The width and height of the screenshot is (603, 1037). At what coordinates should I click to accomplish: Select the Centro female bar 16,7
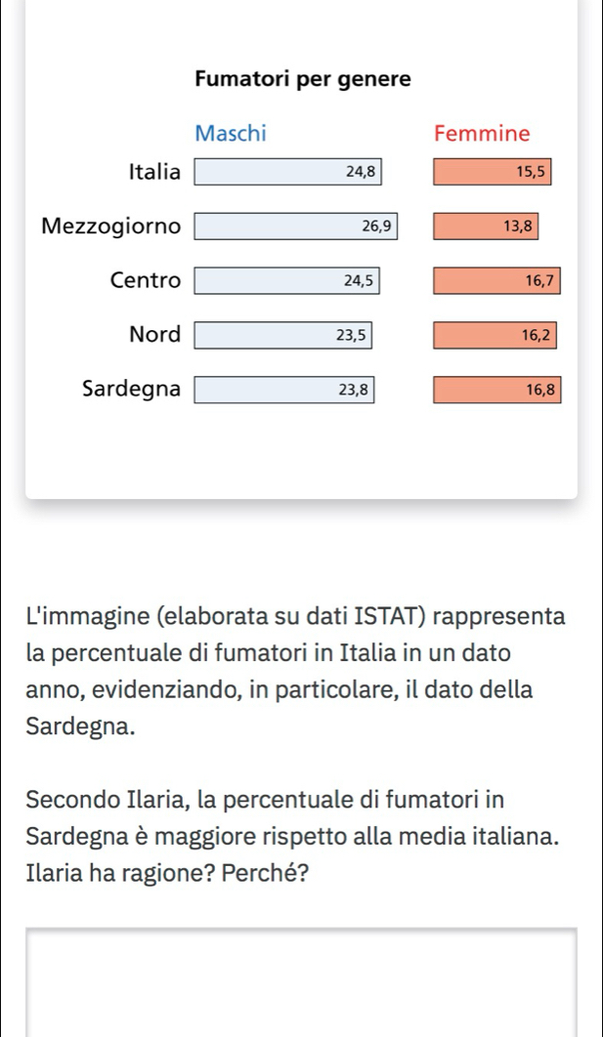[x=496, y=281]
